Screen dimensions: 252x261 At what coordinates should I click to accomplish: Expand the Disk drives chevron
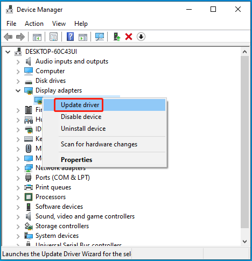(18, 81)
